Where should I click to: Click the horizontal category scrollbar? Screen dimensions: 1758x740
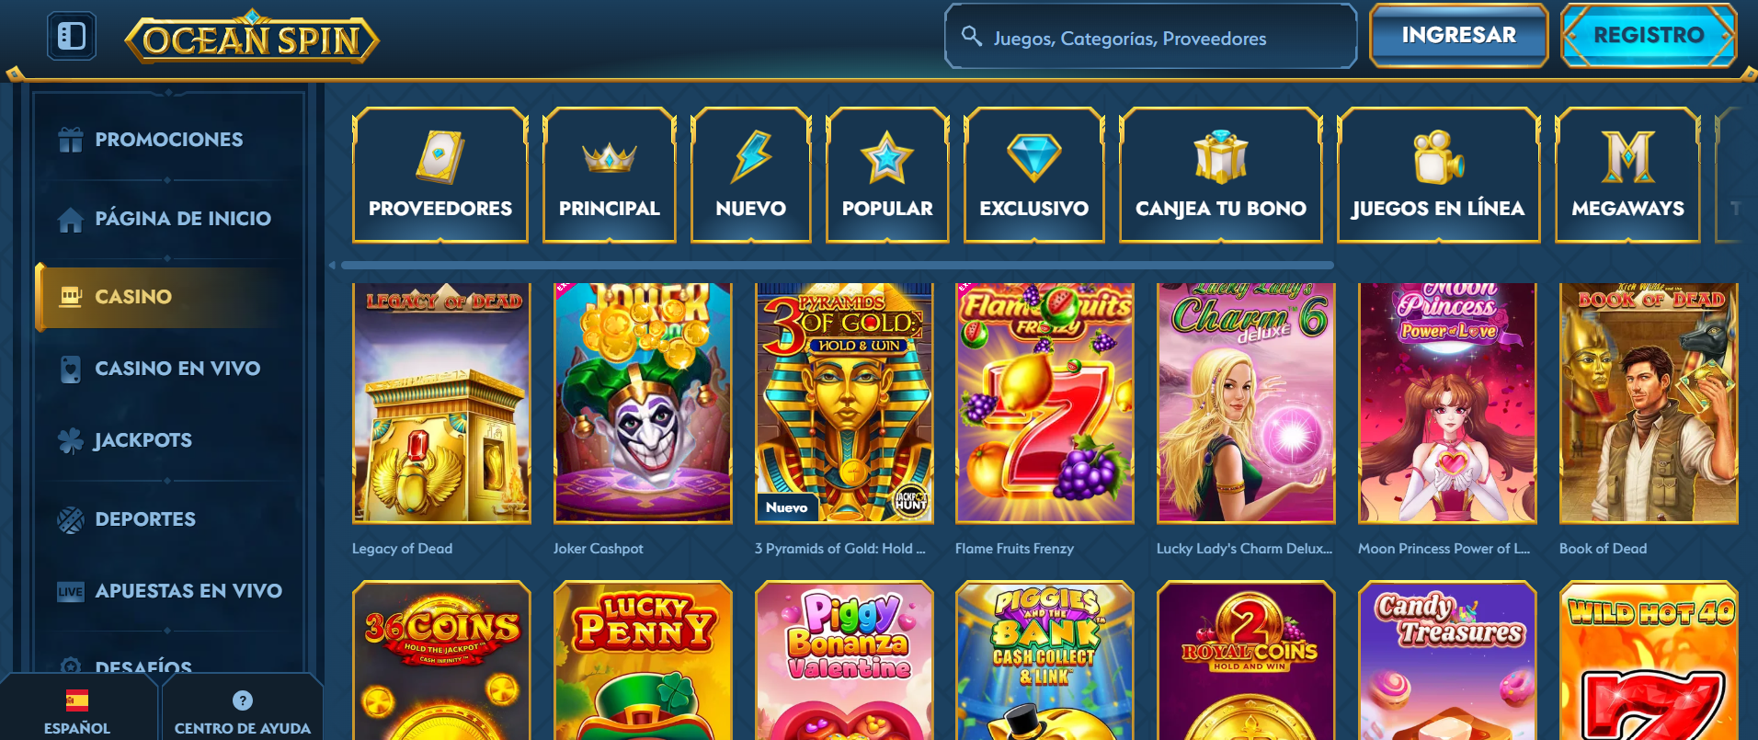pyautogui.click(x=837, y=265)
